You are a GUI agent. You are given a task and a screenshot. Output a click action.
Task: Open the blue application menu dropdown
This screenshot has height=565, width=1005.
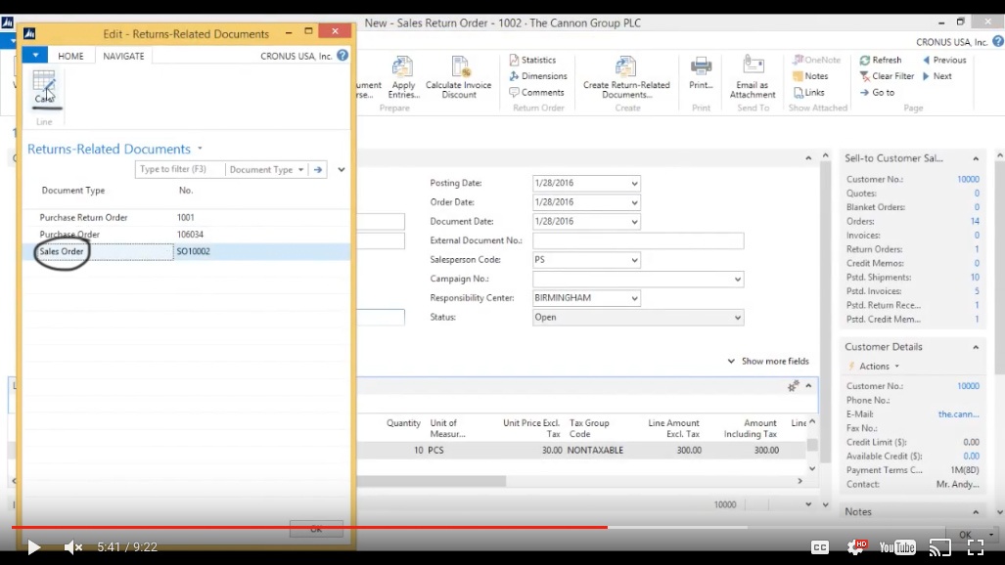[35, 56]
